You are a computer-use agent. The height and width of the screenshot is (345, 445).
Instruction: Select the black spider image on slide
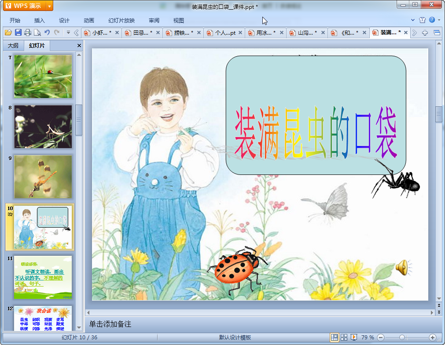[395, 178]
